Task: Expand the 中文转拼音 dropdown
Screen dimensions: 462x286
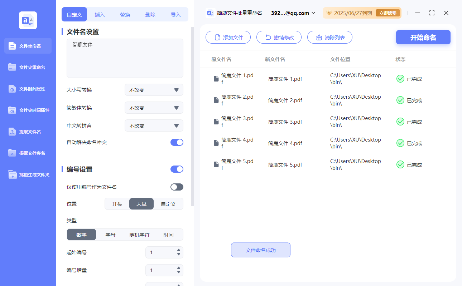Action: (x=154, y=125)
